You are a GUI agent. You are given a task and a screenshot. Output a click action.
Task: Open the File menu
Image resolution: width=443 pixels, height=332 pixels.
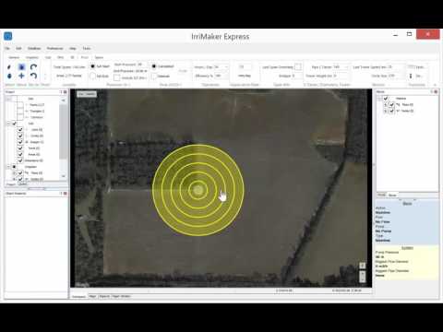[7, 48]
